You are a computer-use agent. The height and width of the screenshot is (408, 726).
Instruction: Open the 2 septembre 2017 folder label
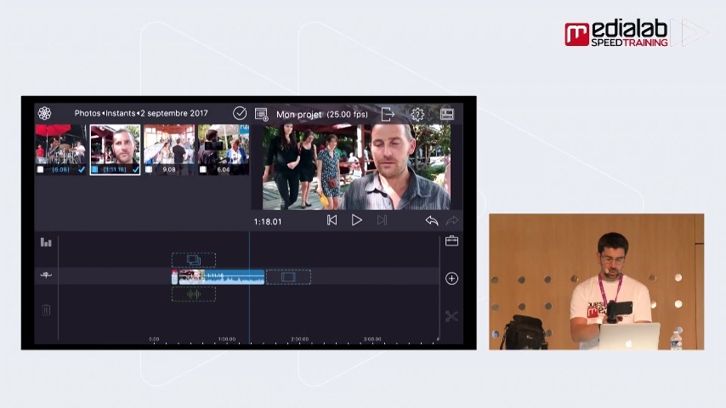tap(174, 114)
